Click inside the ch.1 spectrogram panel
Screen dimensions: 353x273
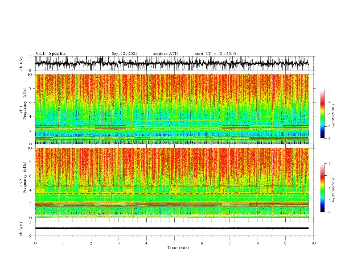(172, 109)
